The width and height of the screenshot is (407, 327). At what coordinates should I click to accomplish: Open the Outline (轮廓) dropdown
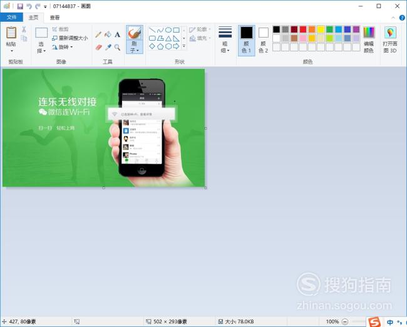click(x=200, y=29)
